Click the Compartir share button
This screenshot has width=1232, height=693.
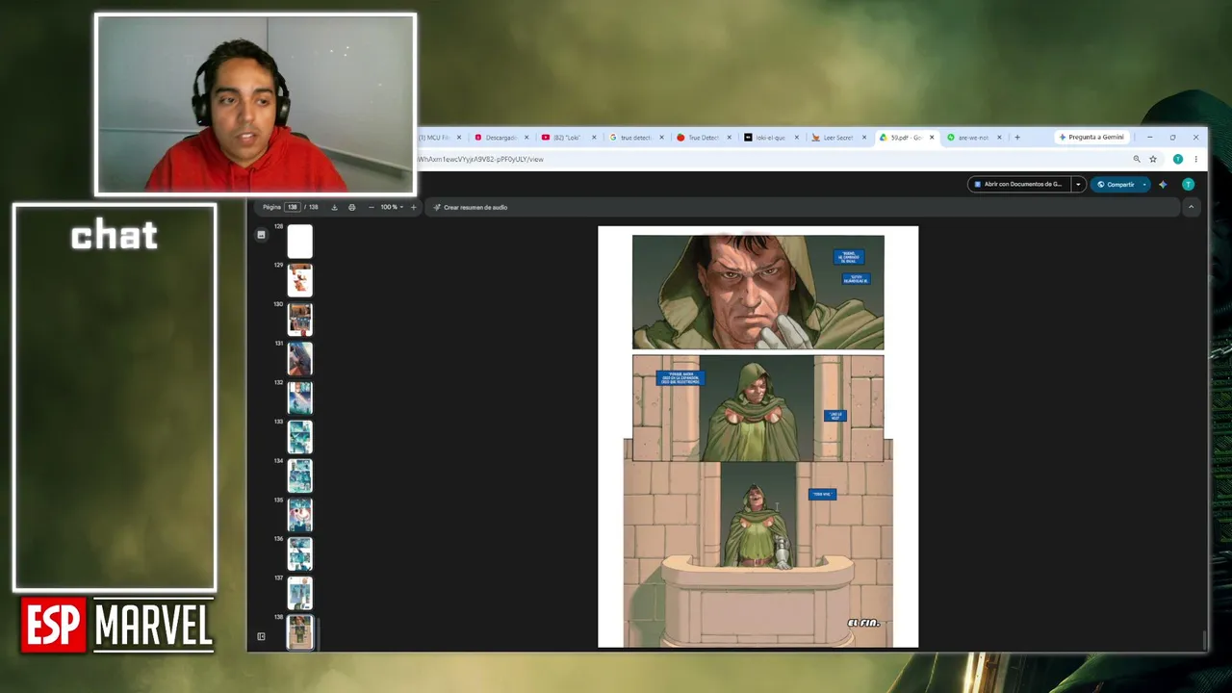tap(1115, 184)
